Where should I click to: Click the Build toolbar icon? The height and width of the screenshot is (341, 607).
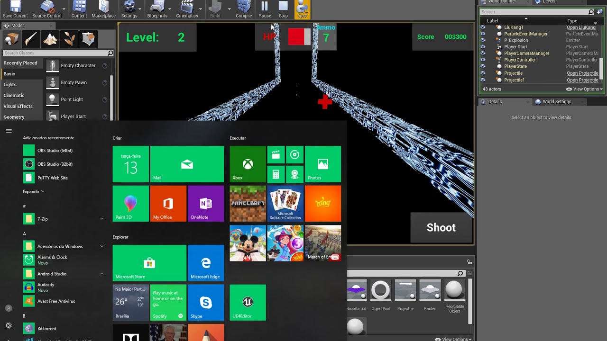215,9
